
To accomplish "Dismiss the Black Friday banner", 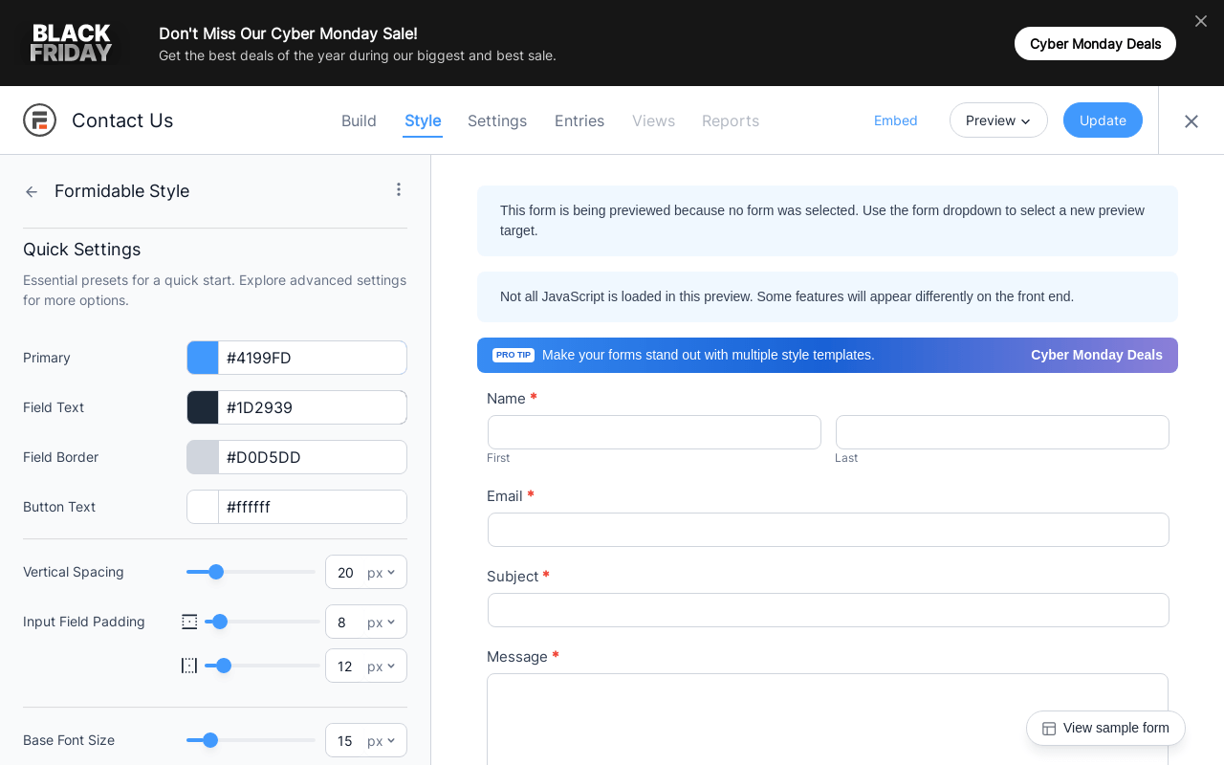I will click(x=1201, y=21).
